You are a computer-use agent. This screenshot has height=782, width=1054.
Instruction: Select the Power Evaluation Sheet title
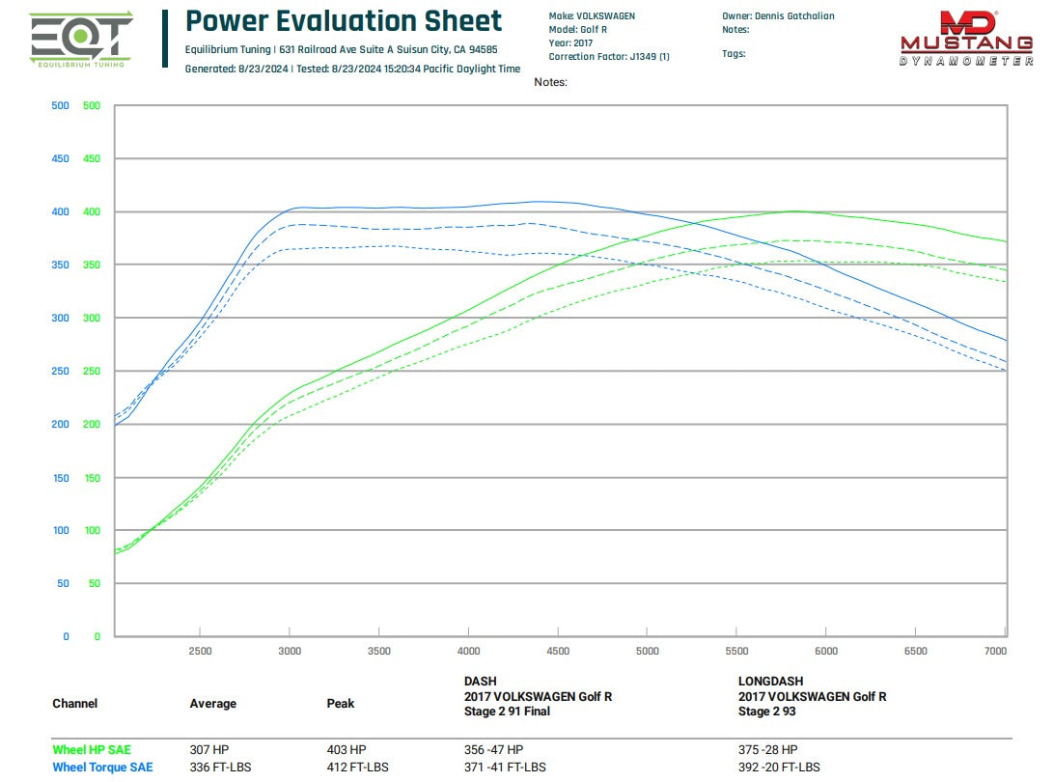coord(344,21)
